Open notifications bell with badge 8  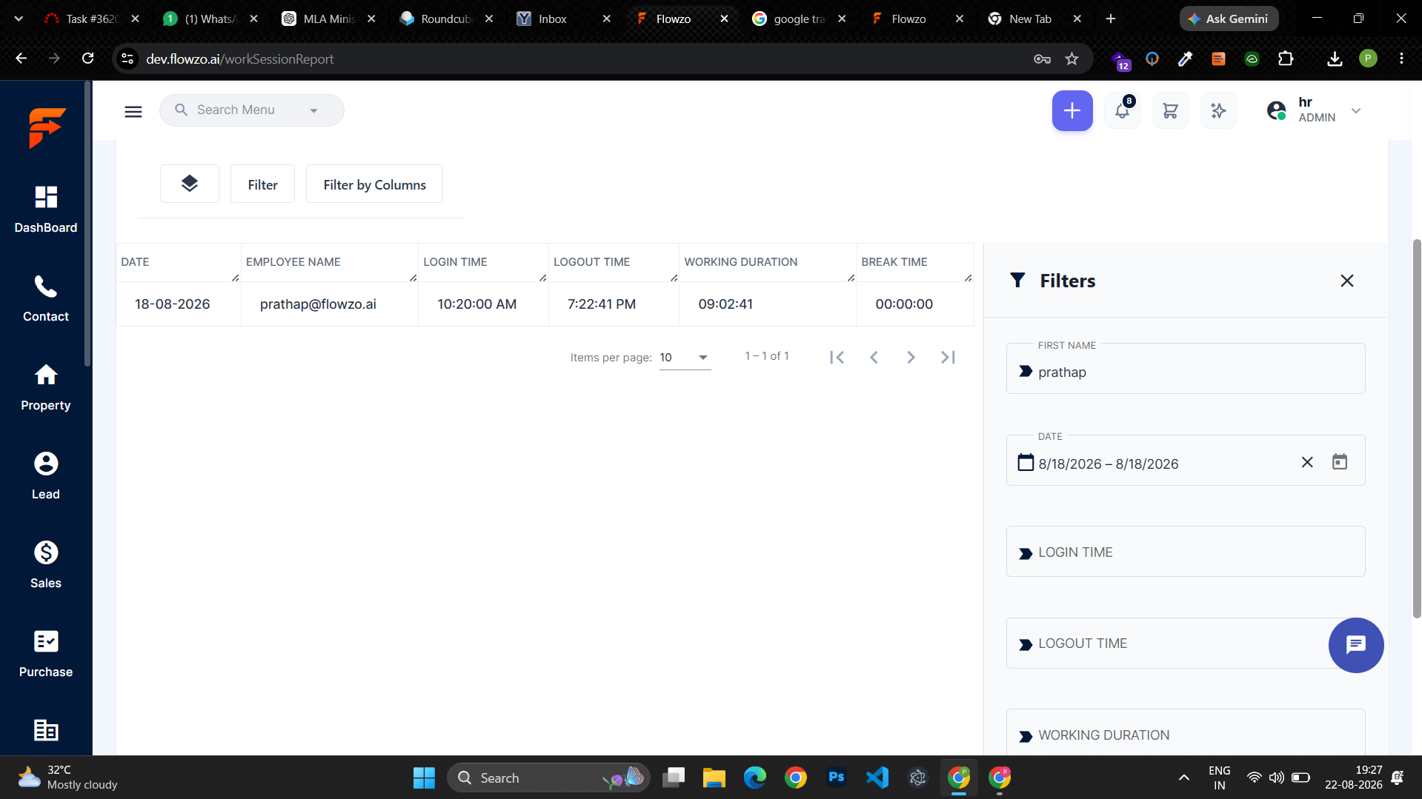click(x=1122, y=111)
